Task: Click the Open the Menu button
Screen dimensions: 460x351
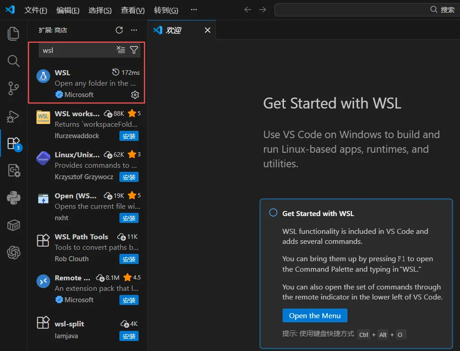Action: (x=315, y=315)
